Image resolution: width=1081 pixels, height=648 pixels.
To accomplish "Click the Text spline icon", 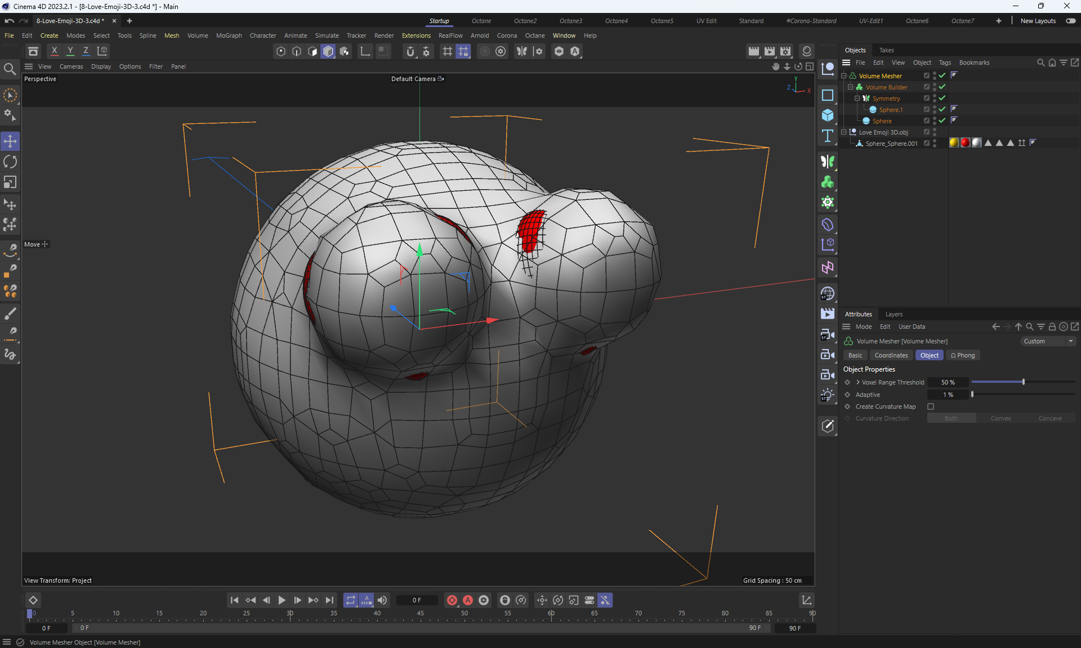I will 827,136.
